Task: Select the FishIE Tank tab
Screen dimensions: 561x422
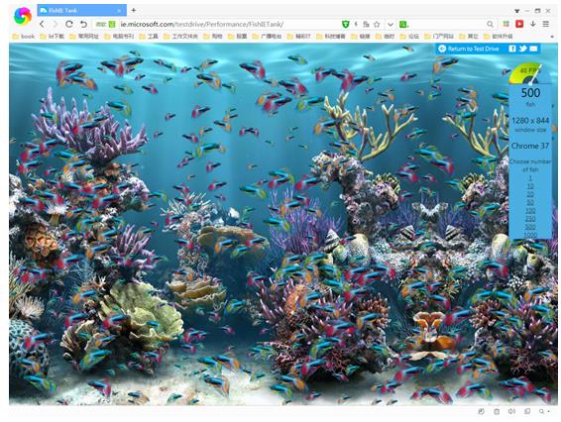Action: pos(81,10)
